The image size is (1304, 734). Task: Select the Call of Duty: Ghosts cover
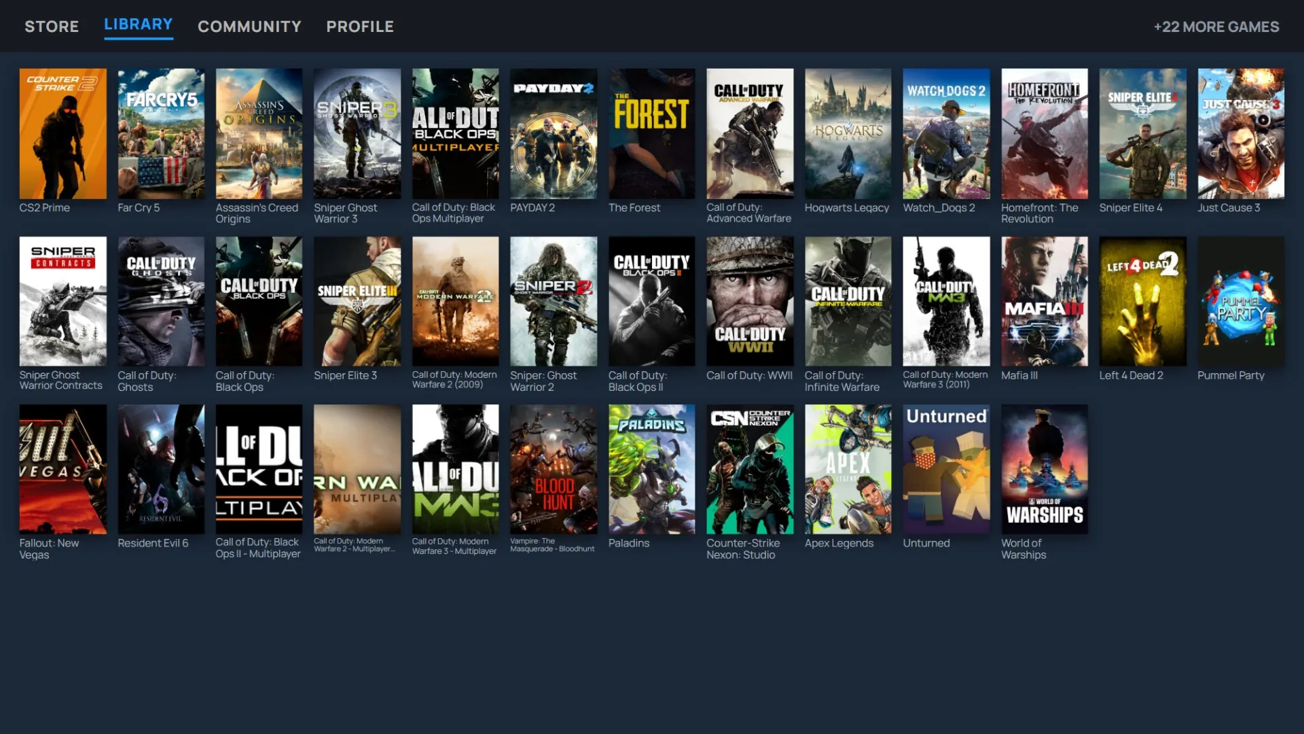point(161,301)
